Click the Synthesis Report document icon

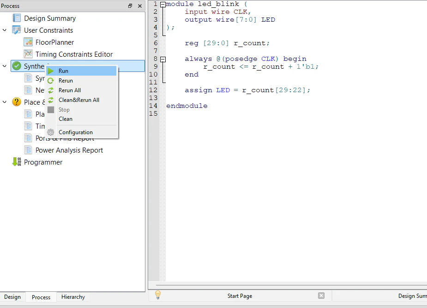pos(28,78)
